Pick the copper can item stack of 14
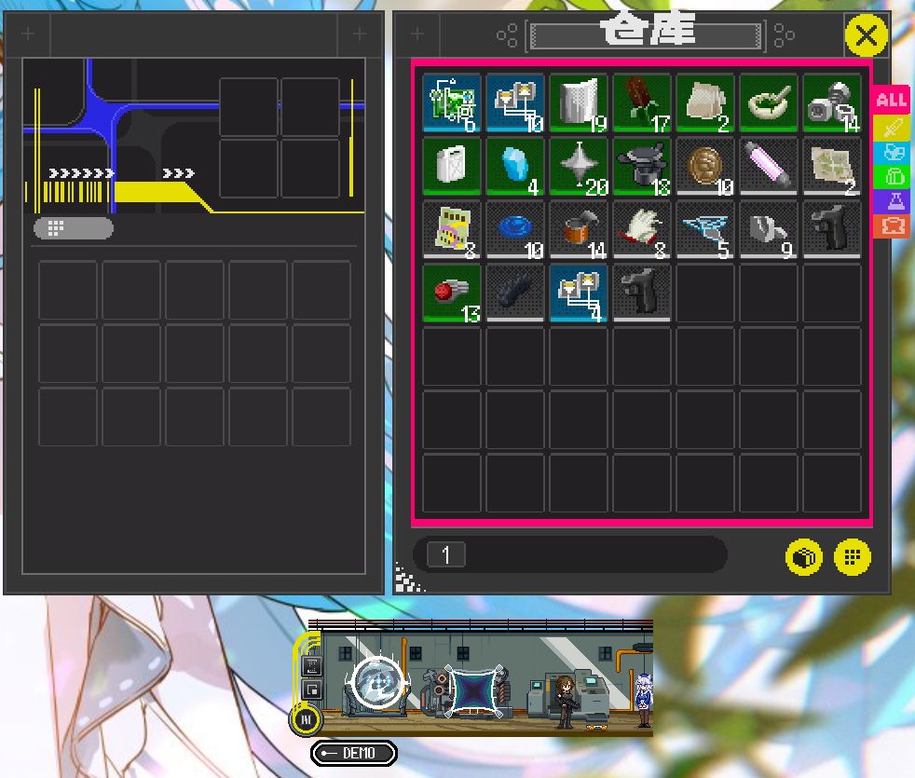Viewport: 915px width, 778px height. tap(579, 230)
